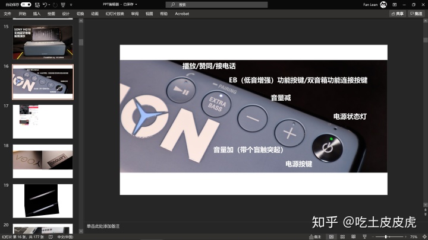Screen dimensions: 428x240
Task: Click the 音量减 text label
Action: 281,98
